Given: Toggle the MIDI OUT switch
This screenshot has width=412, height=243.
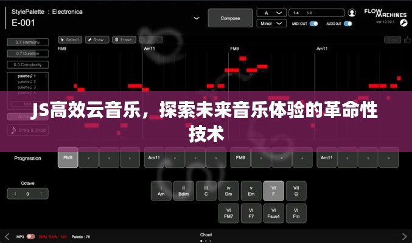Looking at the screenshot, I should point(314,24).
